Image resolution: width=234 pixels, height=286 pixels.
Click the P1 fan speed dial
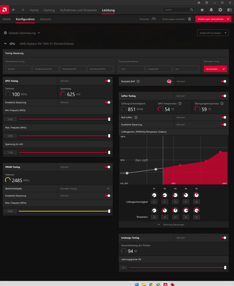coord(154,195)
